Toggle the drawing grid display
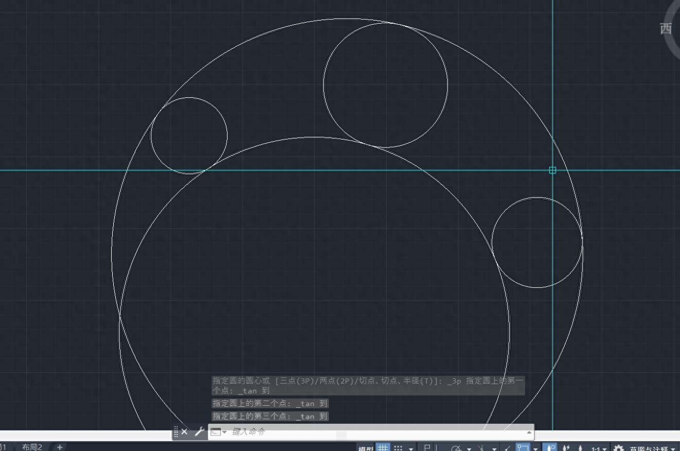 coord(383,447)
